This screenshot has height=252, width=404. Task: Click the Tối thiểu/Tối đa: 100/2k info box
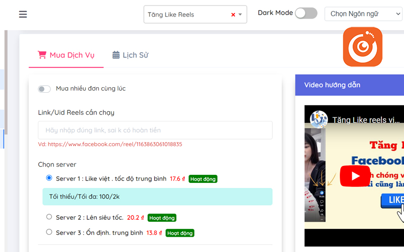pos(158,197)
